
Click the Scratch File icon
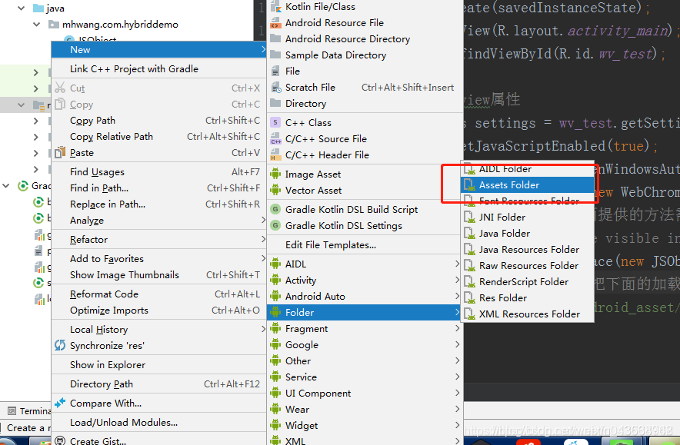[275, 88]
